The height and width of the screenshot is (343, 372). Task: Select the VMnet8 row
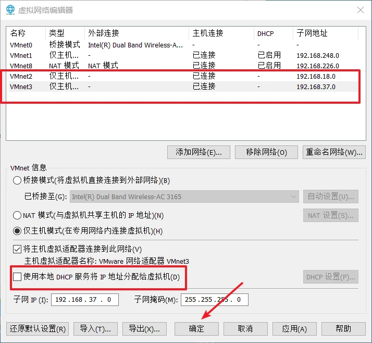point(183,66)
